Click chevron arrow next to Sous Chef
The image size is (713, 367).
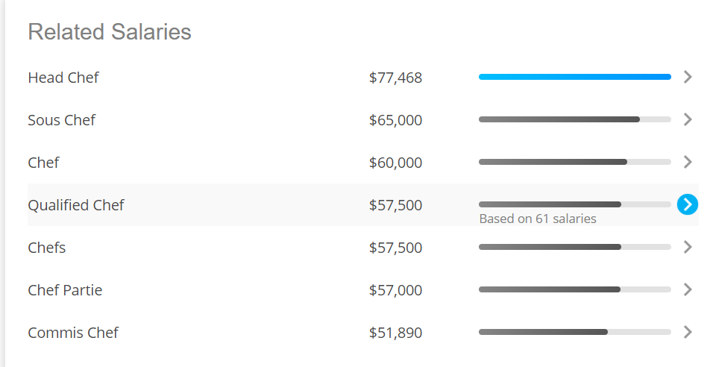tap(688, 119)
